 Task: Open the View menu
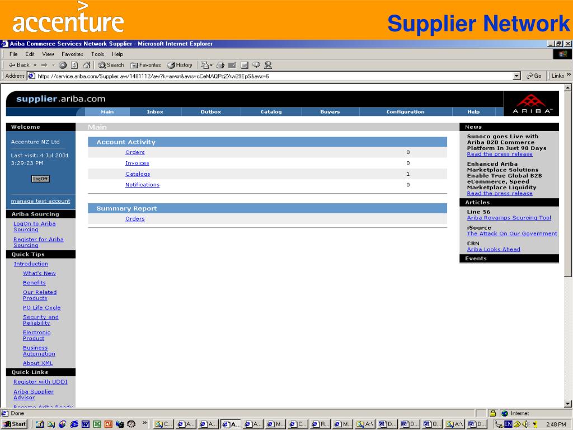tap(48, 54)
